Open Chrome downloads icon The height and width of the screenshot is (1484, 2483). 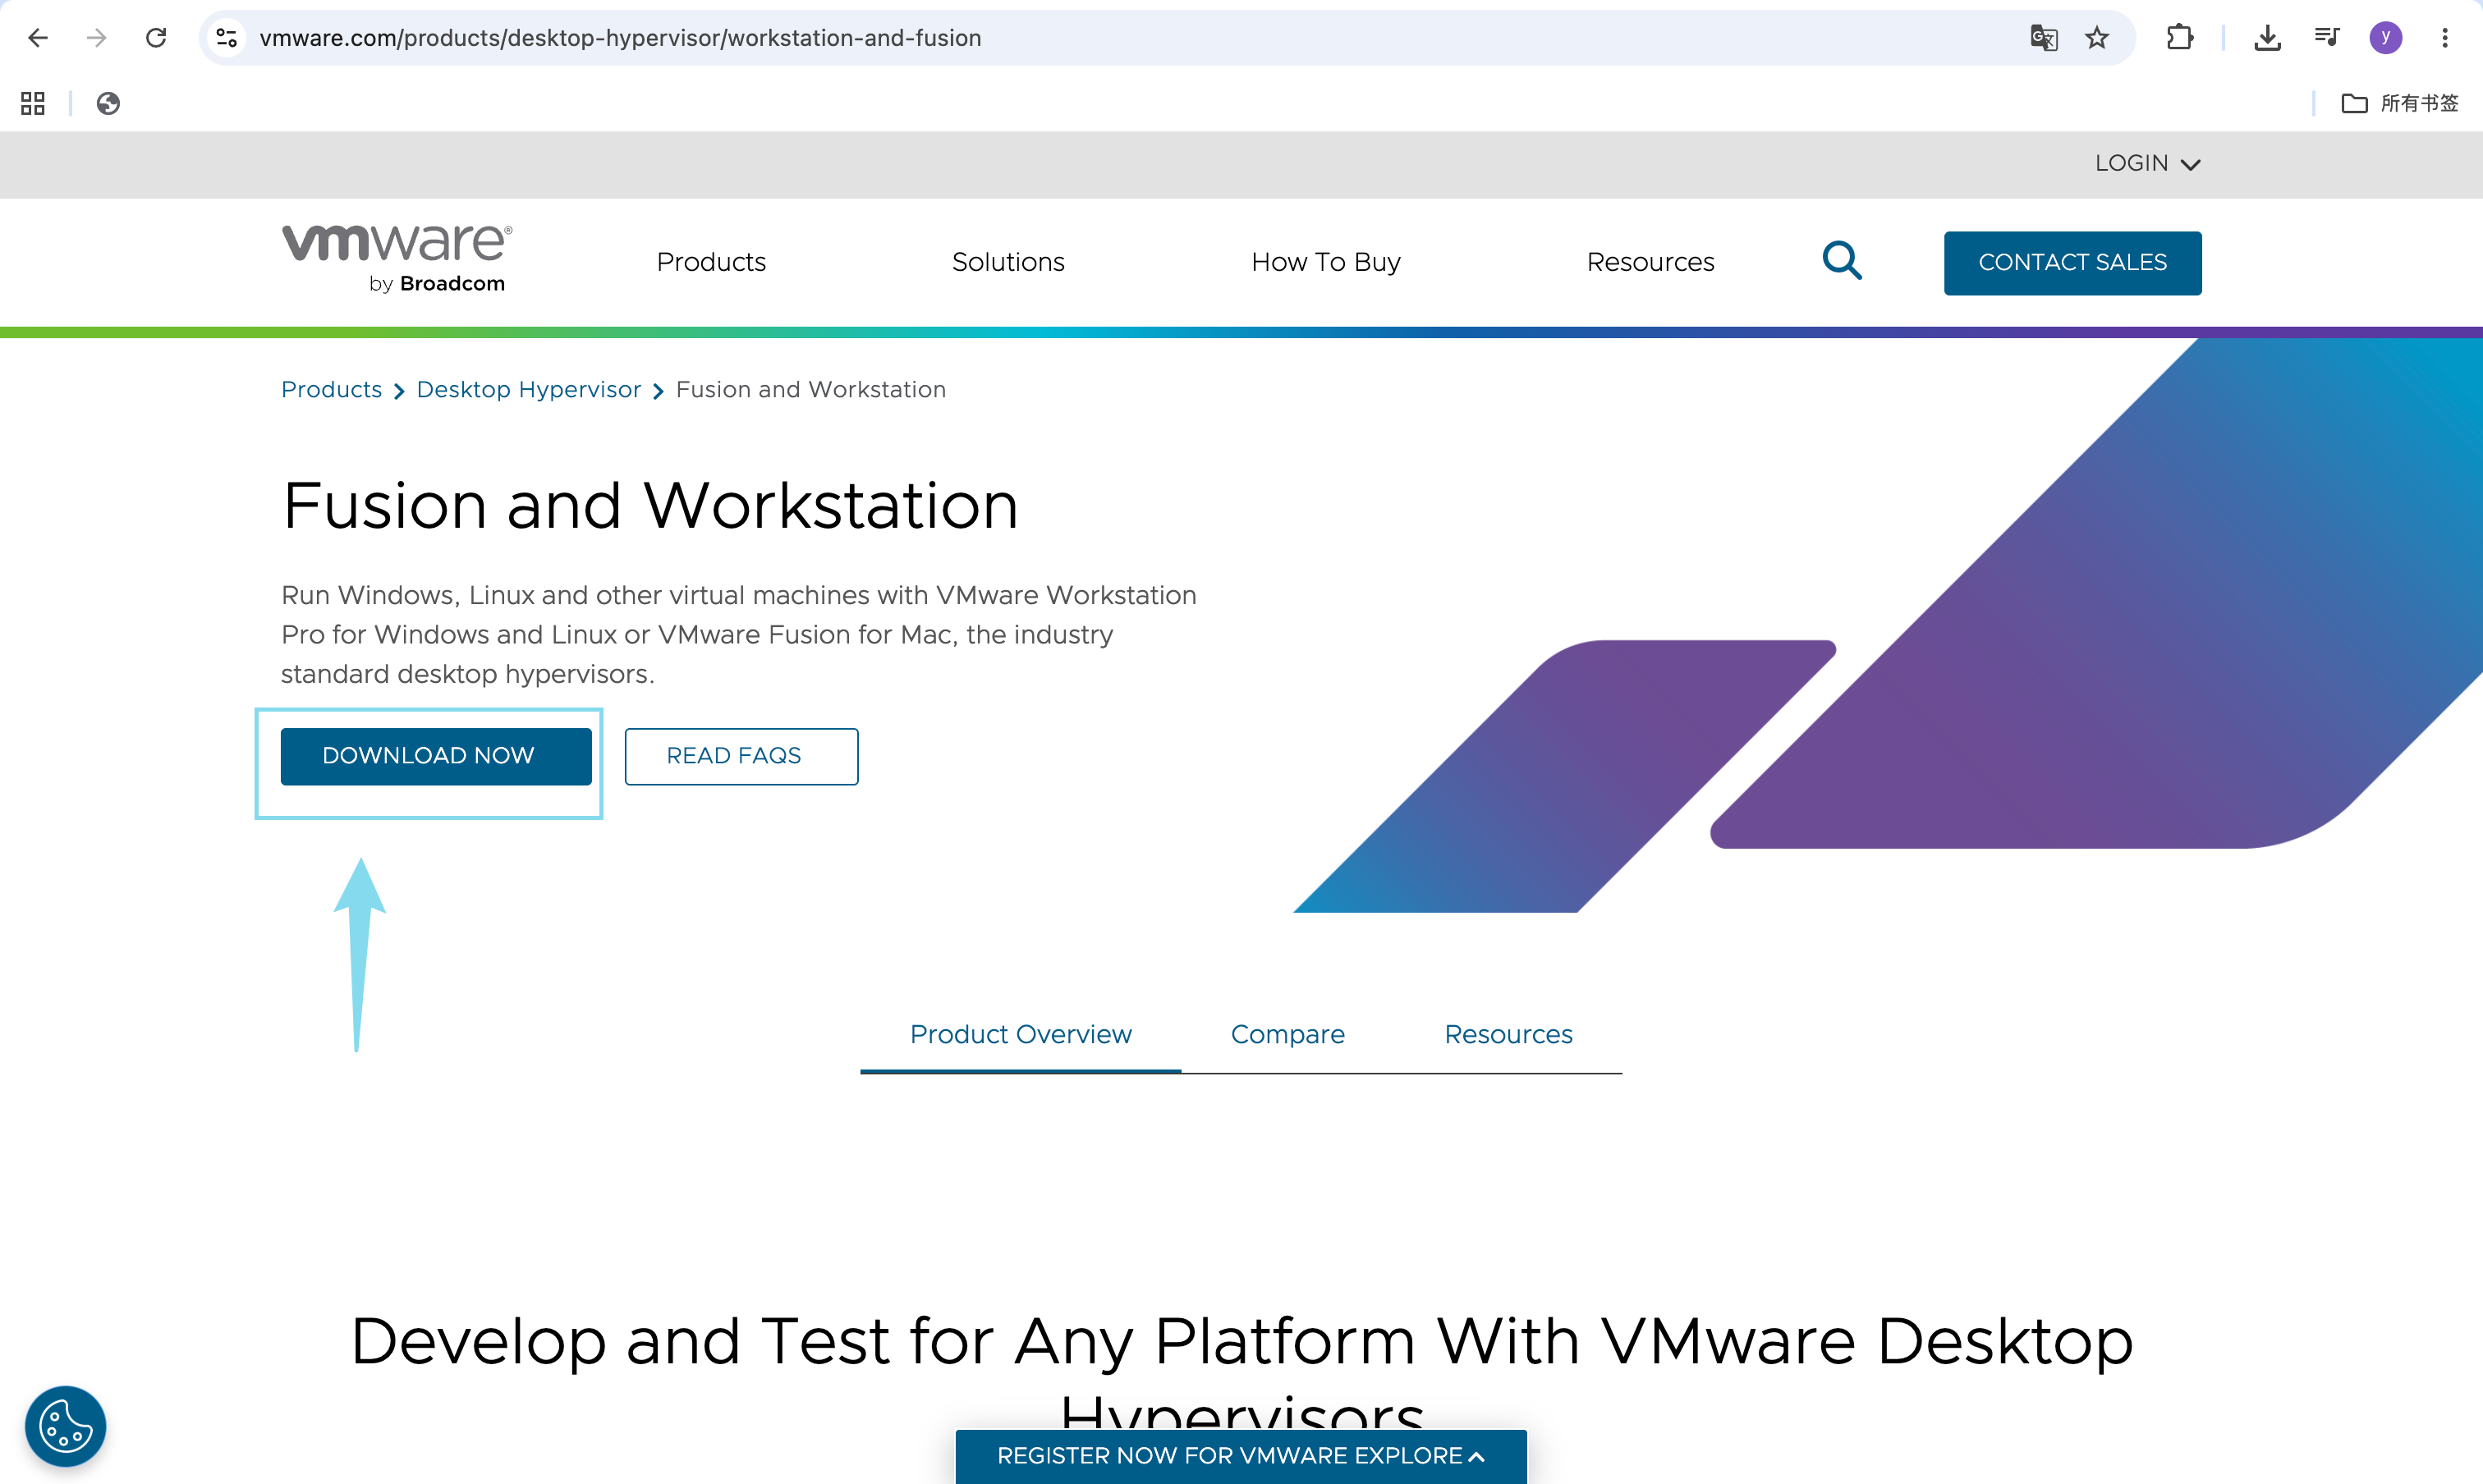(x=2267, y=38)
